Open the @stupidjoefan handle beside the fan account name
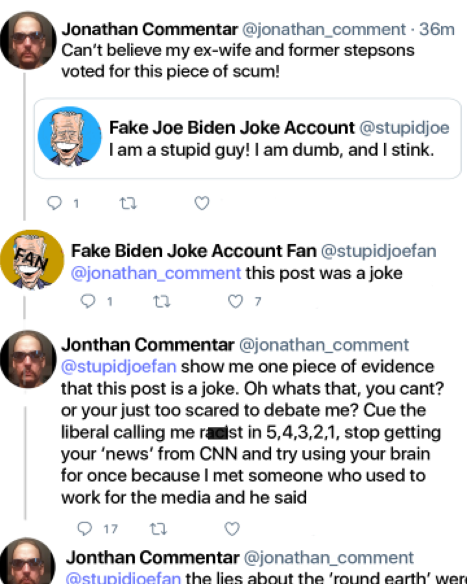The height and width of the screenshot is (584, 467). [378, 251]
